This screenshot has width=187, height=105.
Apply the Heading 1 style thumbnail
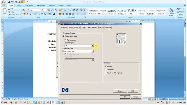112,12
